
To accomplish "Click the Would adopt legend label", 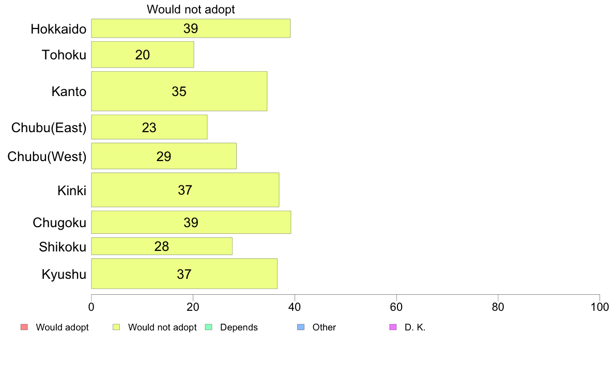I will [x=62, y=327].
